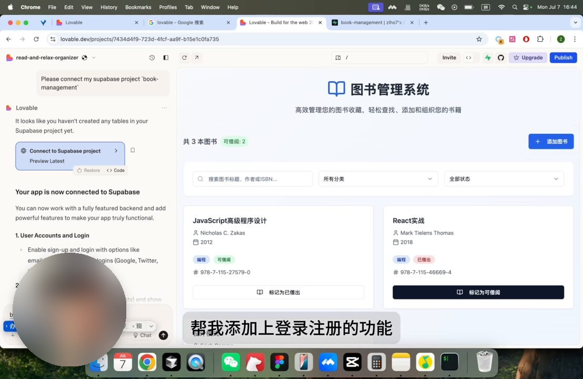Image resolution: width=583 pixels, height=379 pixels.
Task: Open CapCut from the Dock
Action: 352,362
